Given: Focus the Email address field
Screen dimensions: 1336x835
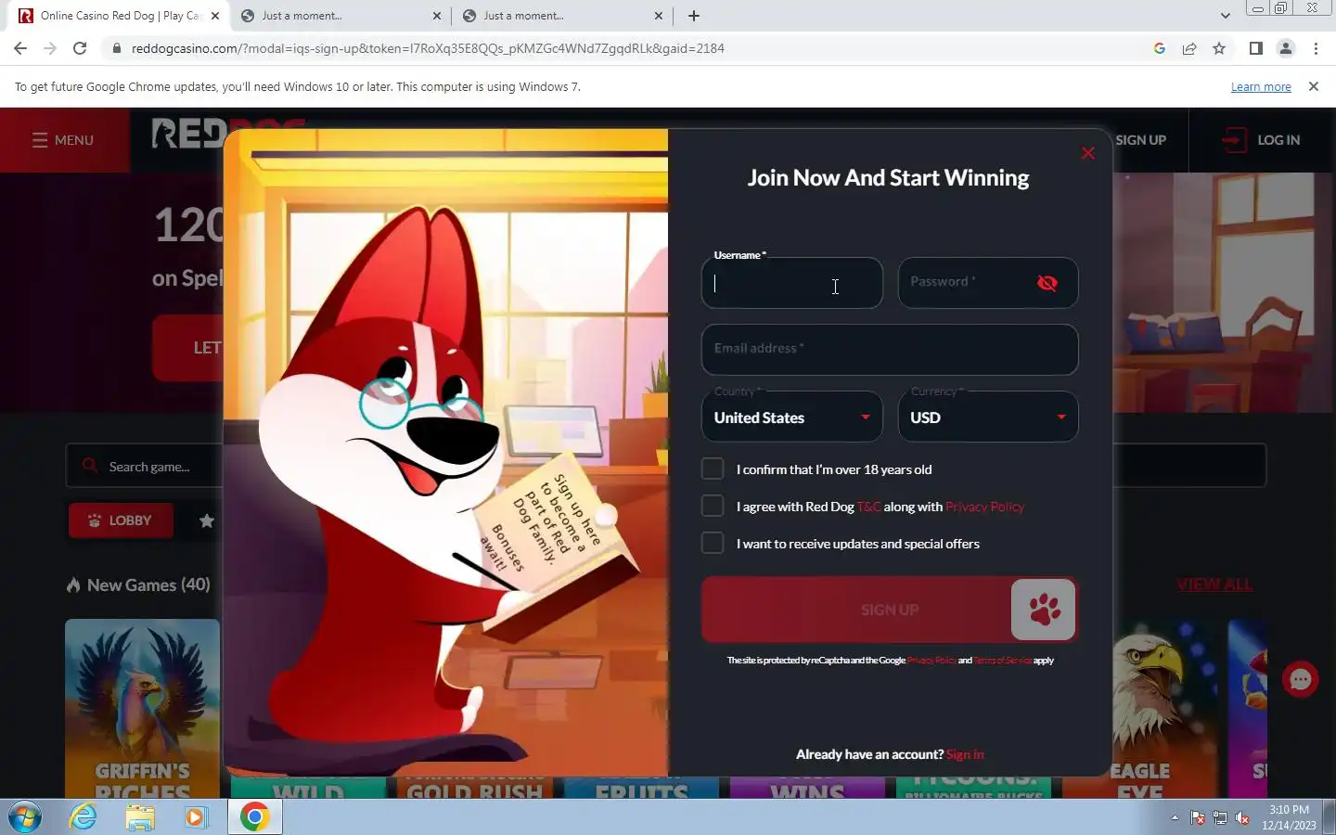Looking at the screenshot, I should [x=890, y=350].
